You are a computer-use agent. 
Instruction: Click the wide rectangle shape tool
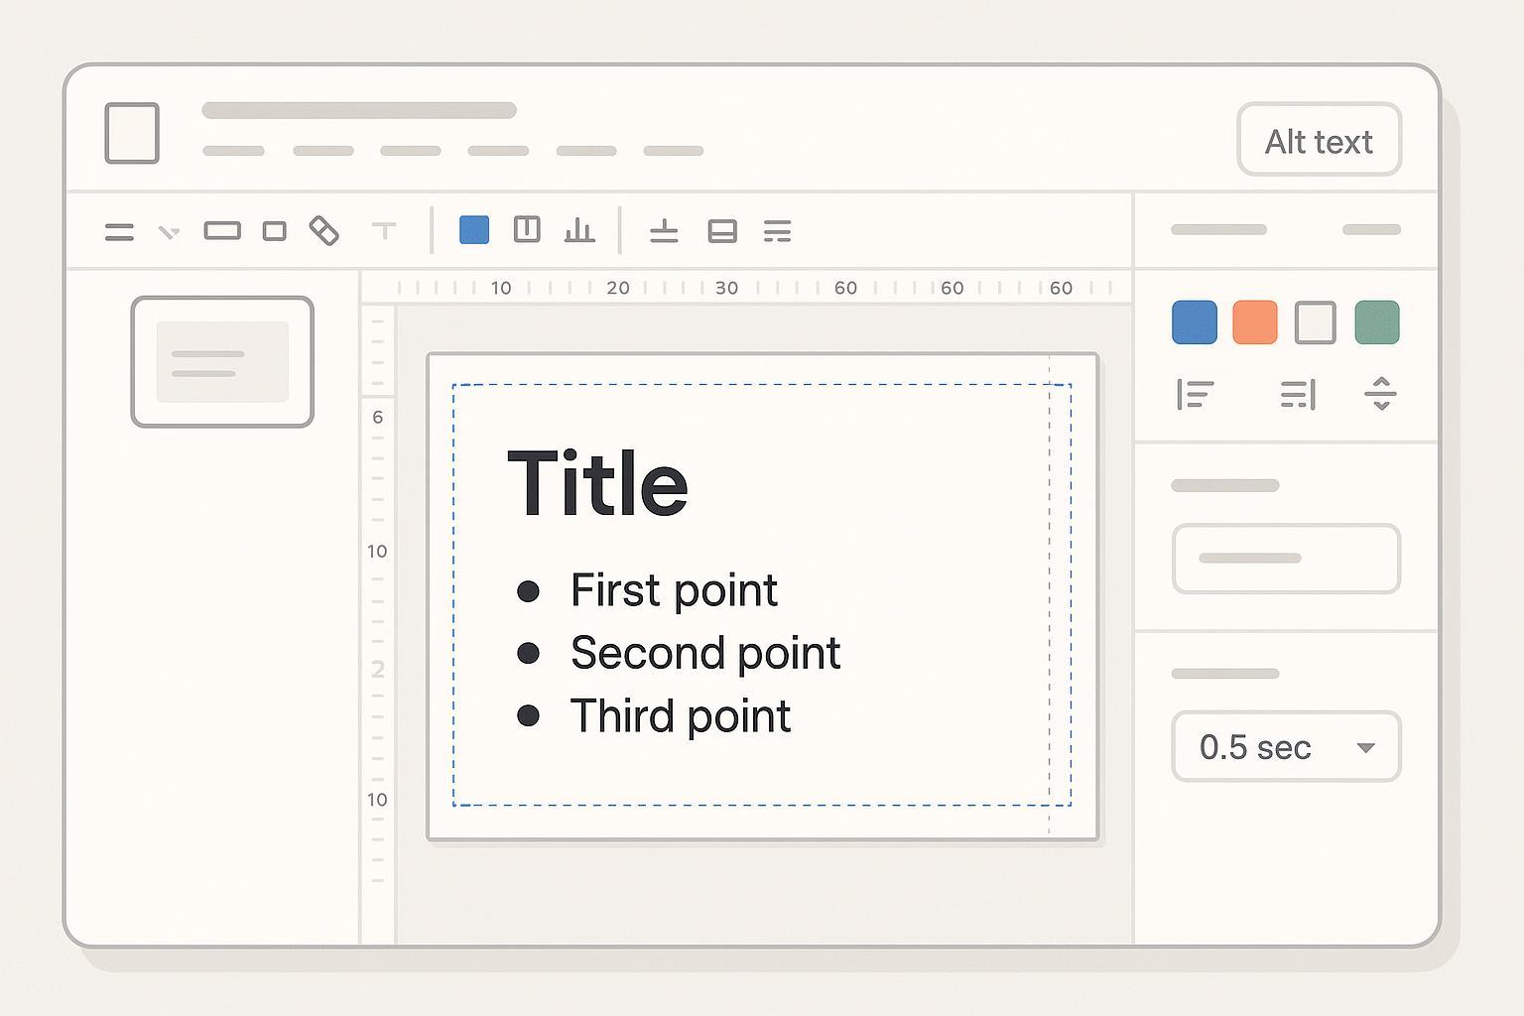[222, 231]
